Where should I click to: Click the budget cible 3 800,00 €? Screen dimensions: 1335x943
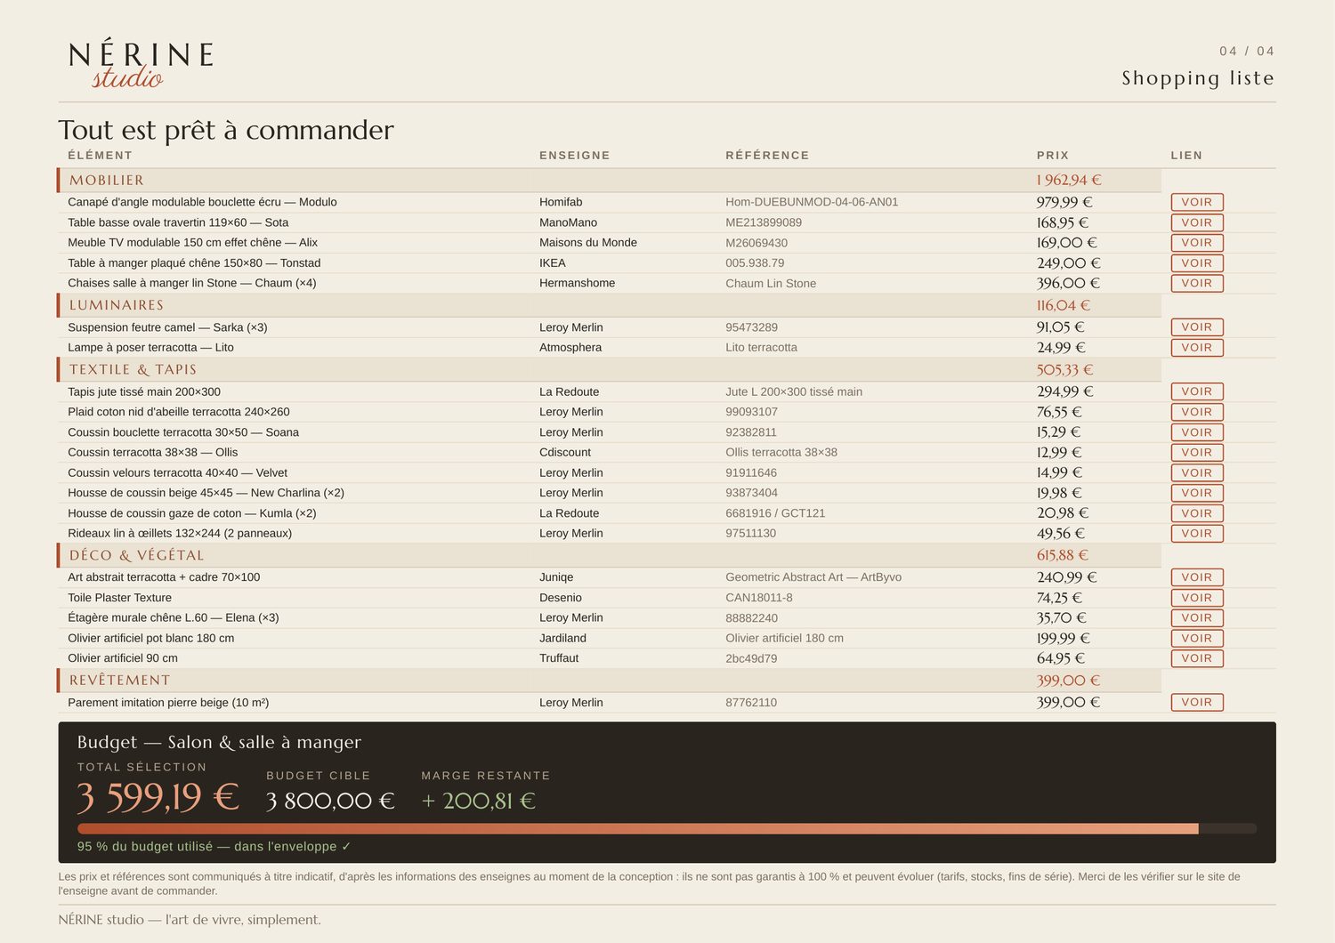pyautogui.click(x=330, y=801)
